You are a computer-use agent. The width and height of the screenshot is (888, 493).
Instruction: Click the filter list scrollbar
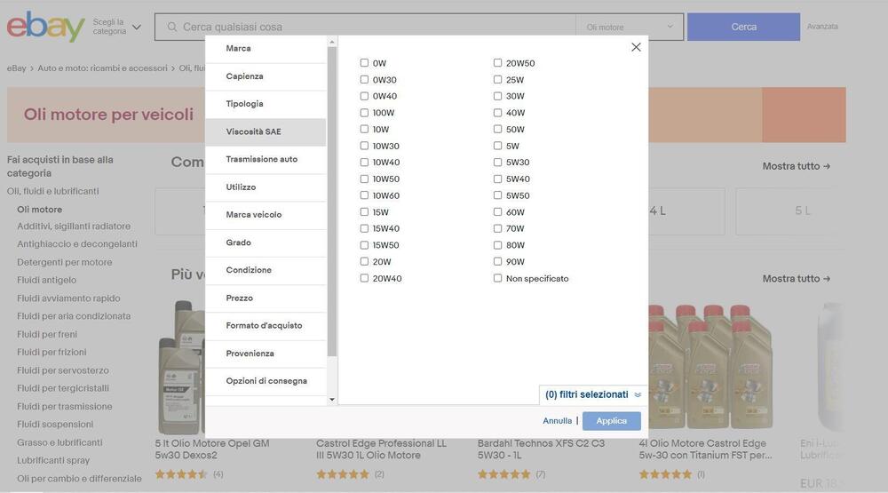point(332,202)
